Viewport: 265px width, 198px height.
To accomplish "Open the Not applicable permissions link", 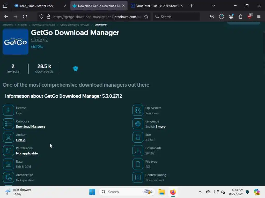I will click(27, 153).
